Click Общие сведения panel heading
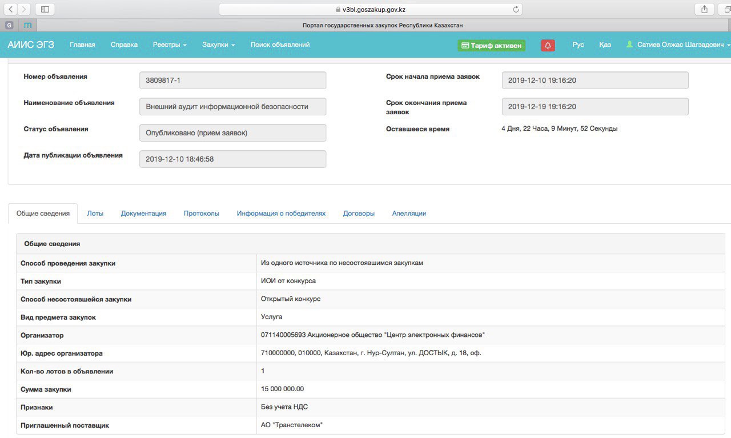The width and height of the screenshot is (731, 438). coord(52,244)
